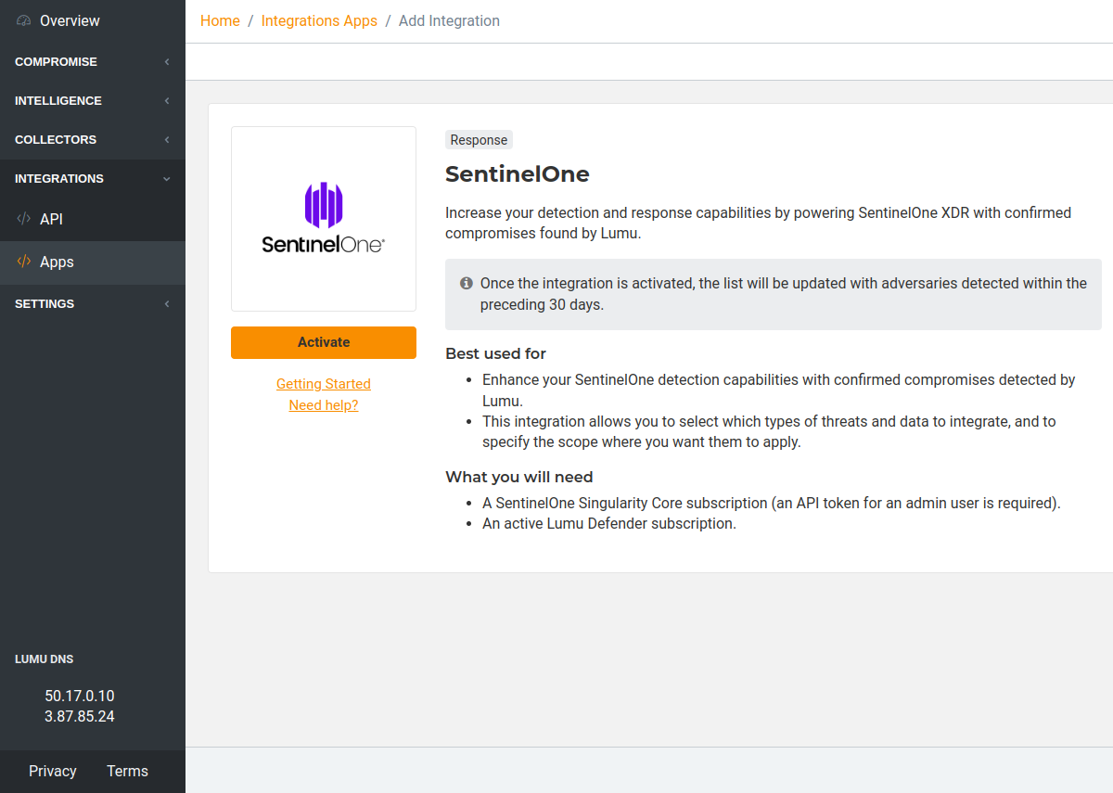Image resolution: width=1113 pixels, height=793 pixels.
Task: Select the Apps sidebar item
Action: tap(57, 262)
